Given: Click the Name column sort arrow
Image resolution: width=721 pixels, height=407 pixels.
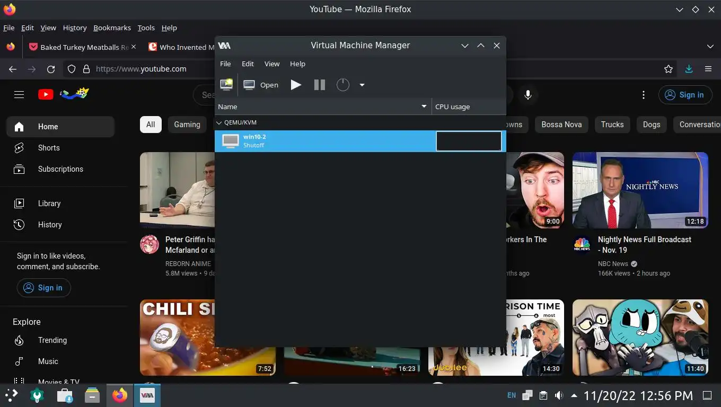Looking at the screenshot, I should tap(424, 107).
